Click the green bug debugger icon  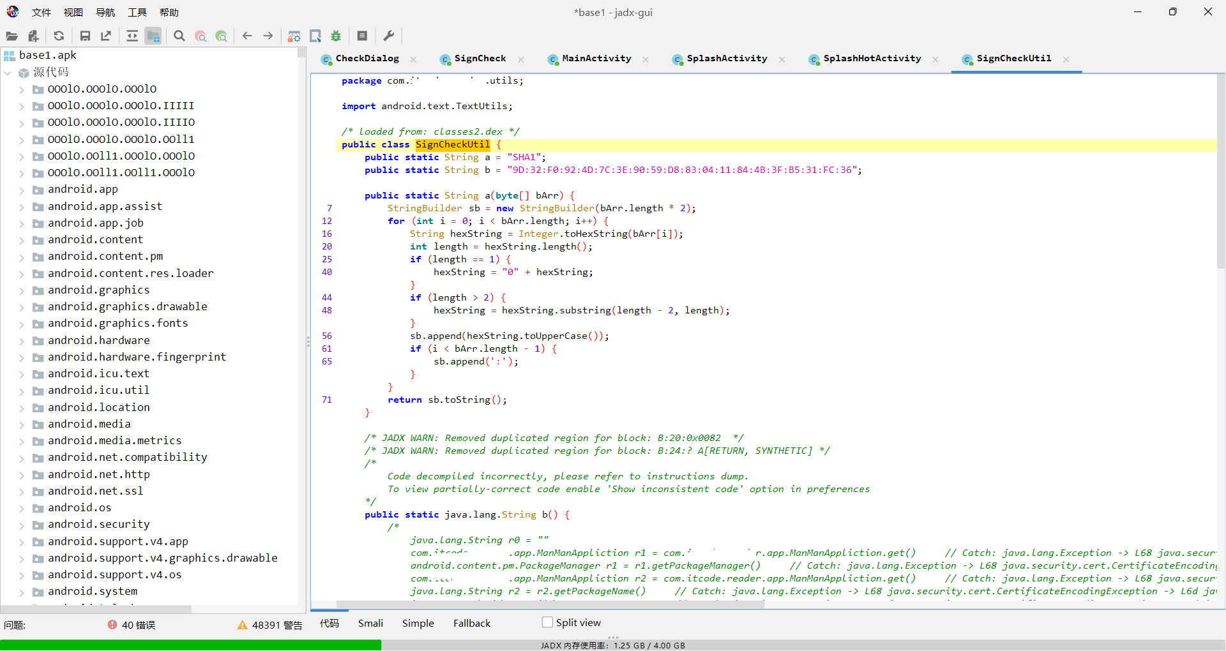click(336, 36)
